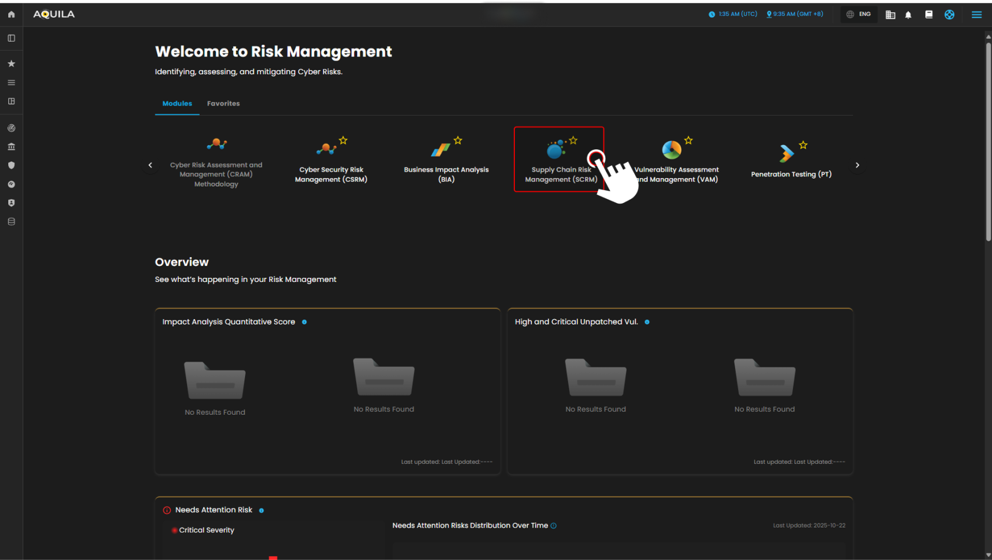The image size is (992, 560).
Task: Click the bank building icon in sidebar
Action: [x=11, y=147]
